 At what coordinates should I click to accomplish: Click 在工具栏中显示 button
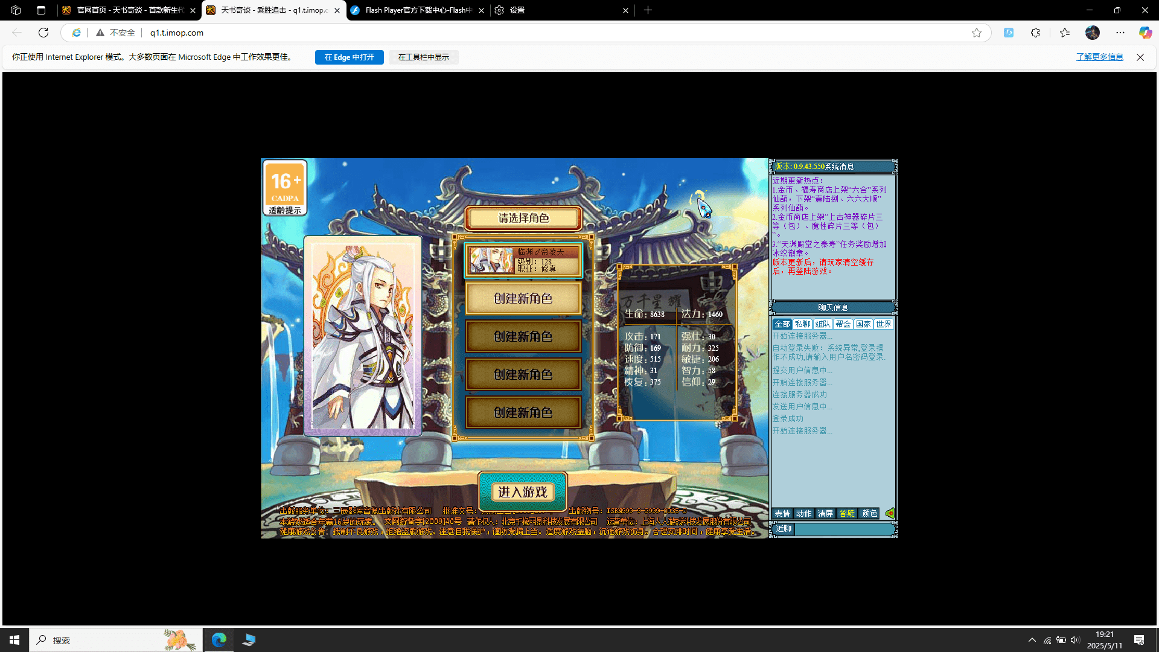pyautogui.click(x=424, y=57)
